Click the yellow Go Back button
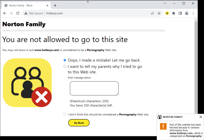Image resolution: width=204 pixels, height=140 pixels. pyautogui.click(x=79, y=123)
